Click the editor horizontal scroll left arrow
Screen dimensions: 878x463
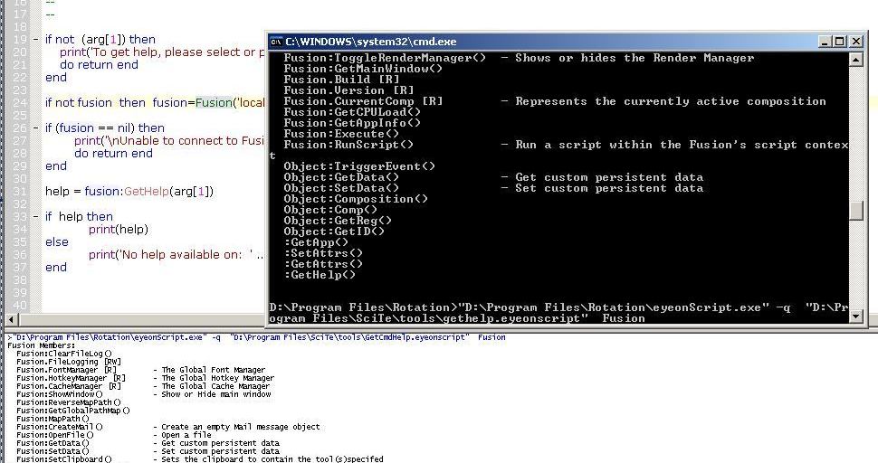pos(11,320)
